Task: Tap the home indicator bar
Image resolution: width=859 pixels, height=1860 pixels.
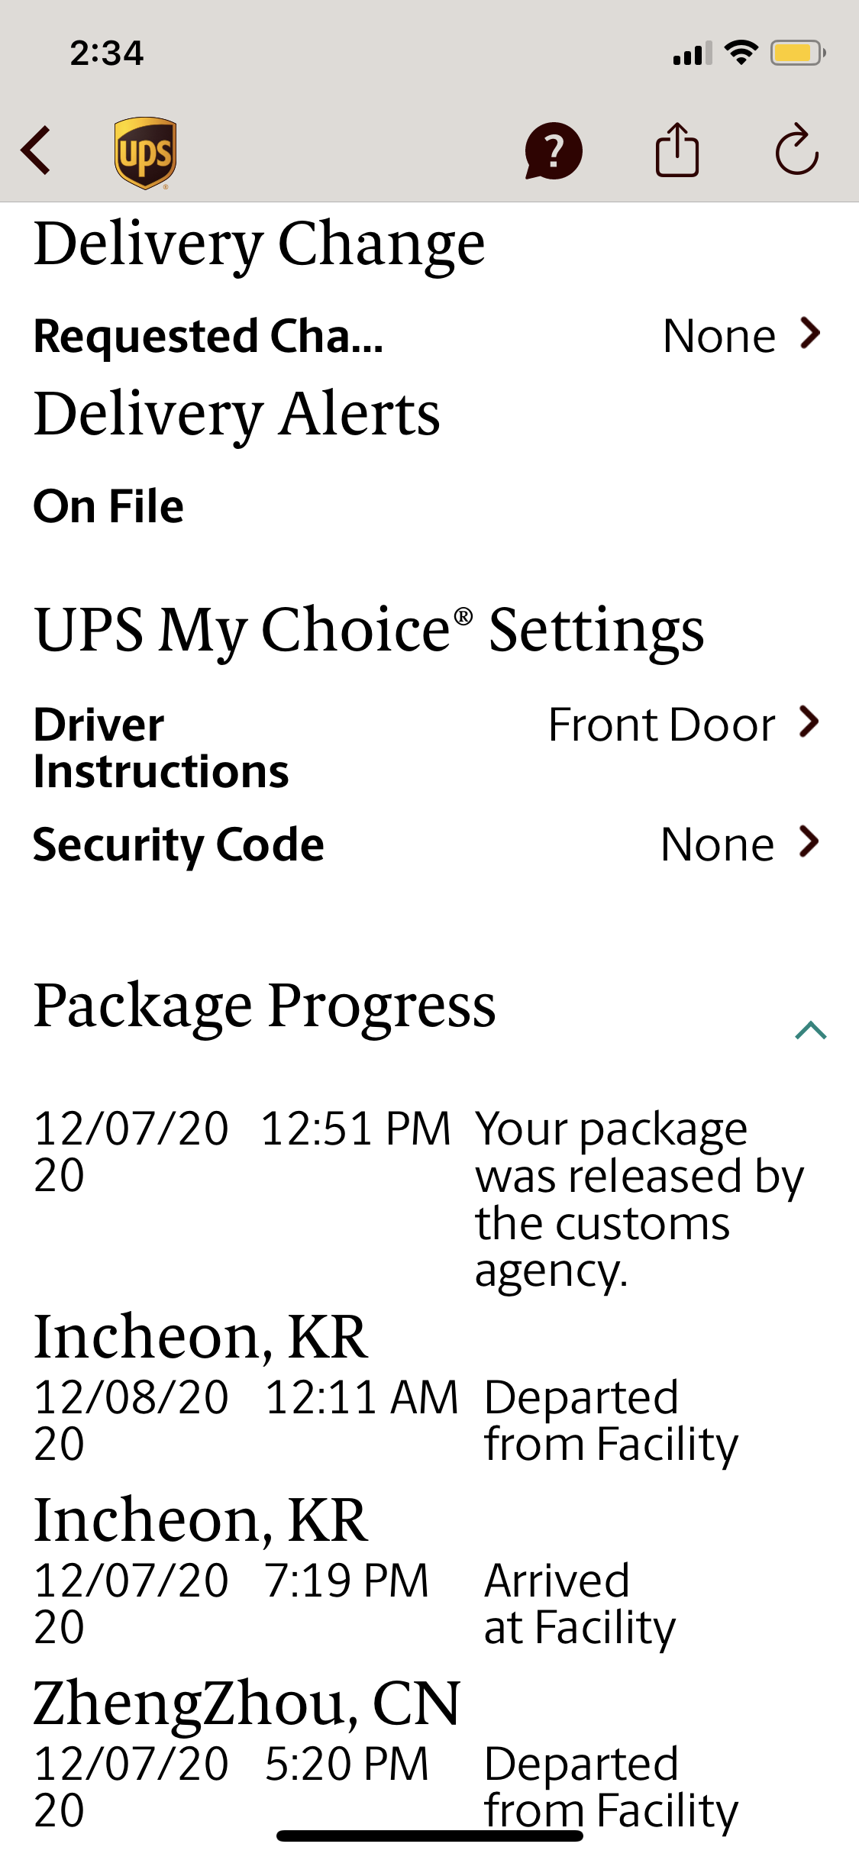Action: 430,1836
